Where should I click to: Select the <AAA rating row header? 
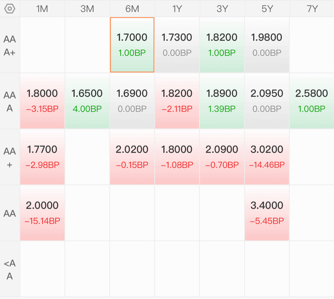[x=10, y=269]
